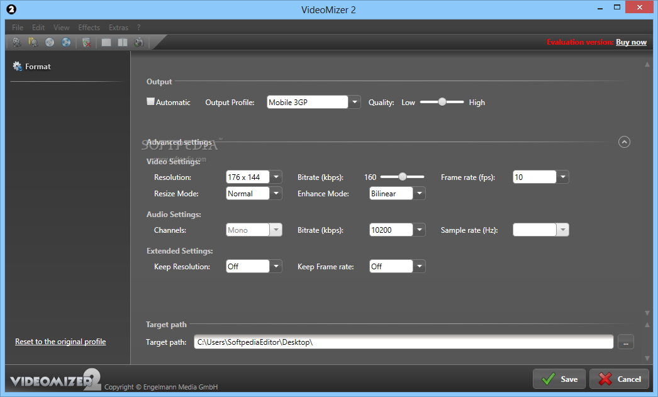
Task: Open the Edit menu
Action: pyautogui.click(x=38, y=28)
